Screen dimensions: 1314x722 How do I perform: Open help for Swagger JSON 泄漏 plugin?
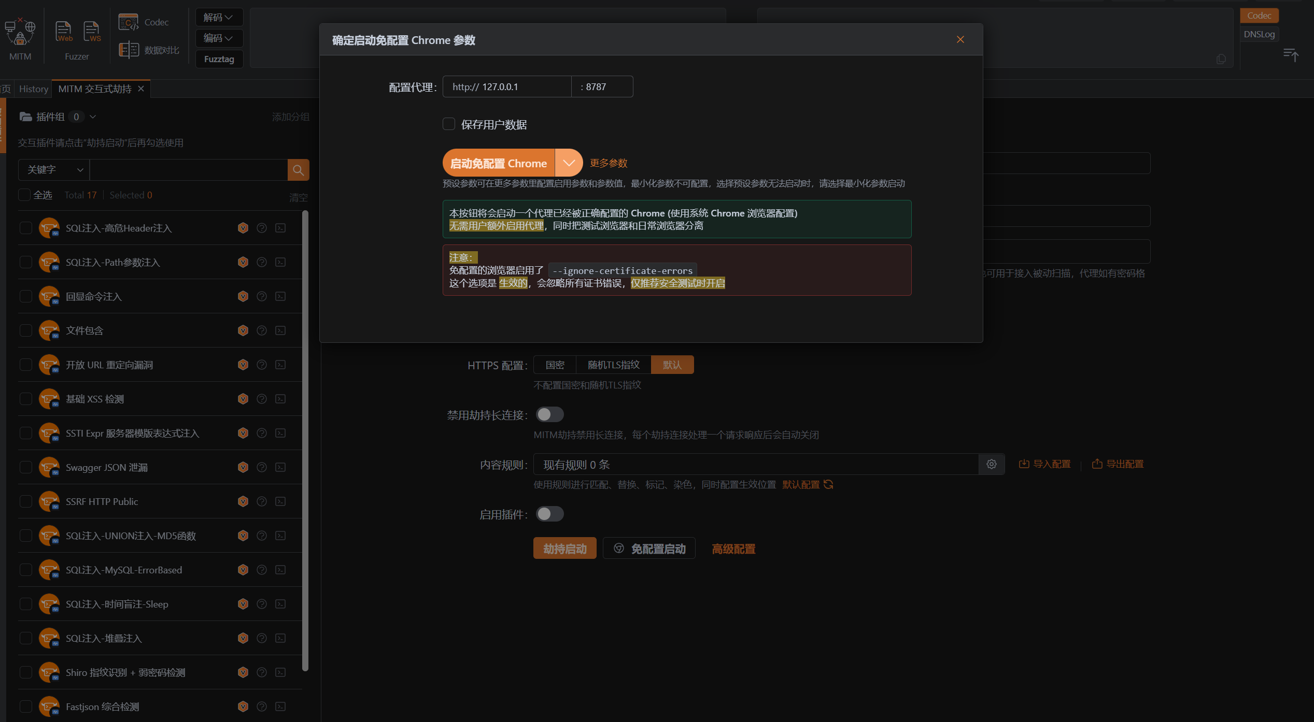(x=262, y=467)
